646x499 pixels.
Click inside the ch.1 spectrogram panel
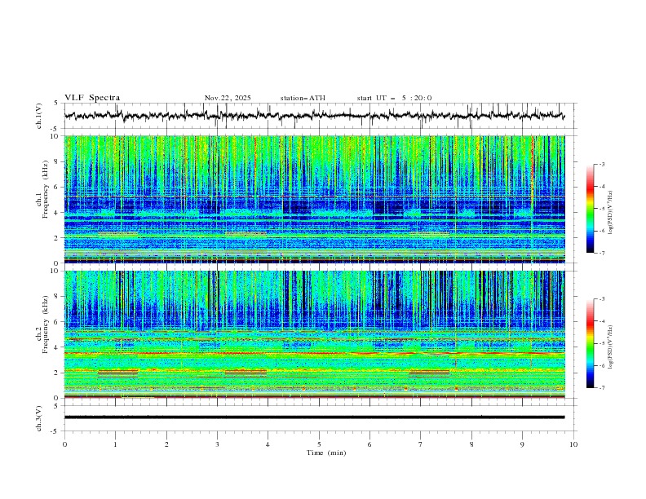tap(314, 199)
